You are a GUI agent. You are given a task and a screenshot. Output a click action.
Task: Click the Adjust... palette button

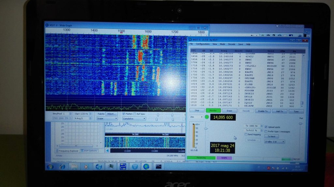(x=111, y=114)
